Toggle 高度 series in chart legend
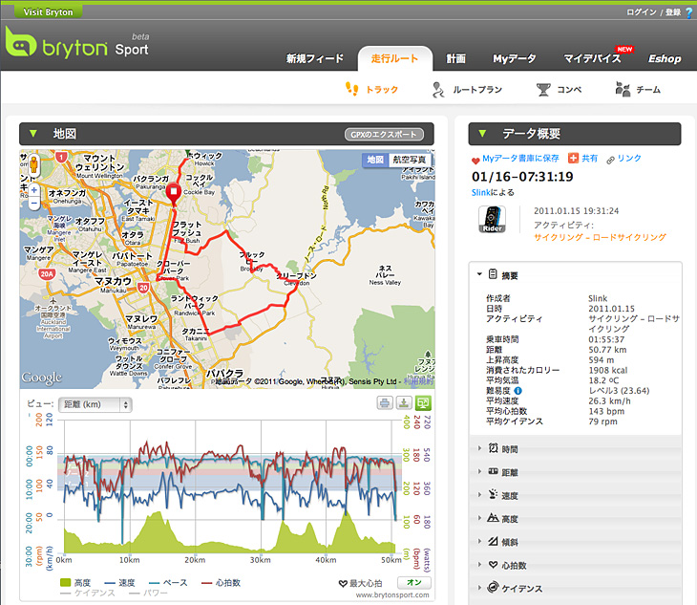 (75, 582)
